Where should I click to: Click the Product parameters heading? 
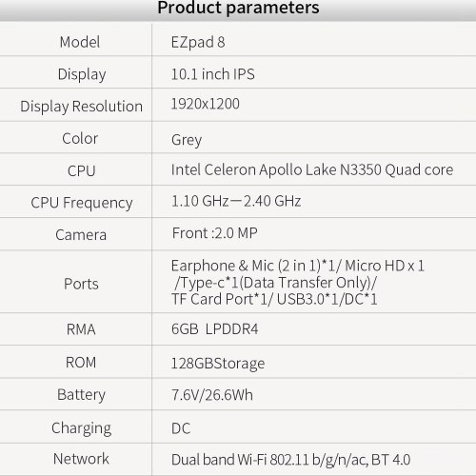(x=238, y=8)
